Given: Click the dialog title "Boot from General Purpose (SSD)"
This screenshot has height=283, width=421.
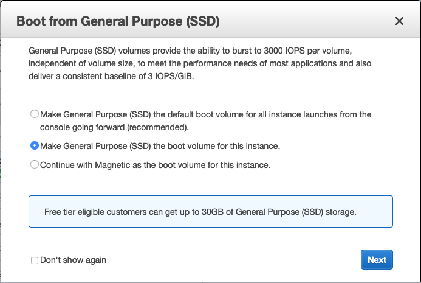Looking at the screenshot, I should pyautogui.click(x=118, y=22).
